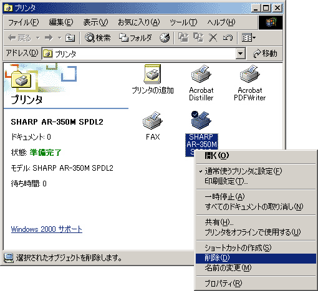
Task: Click the Forward arrow toolbar button
Action: click(49, 38)
